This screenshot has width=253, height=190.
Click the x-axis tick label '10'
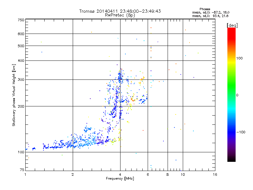(x=183, y=174)
